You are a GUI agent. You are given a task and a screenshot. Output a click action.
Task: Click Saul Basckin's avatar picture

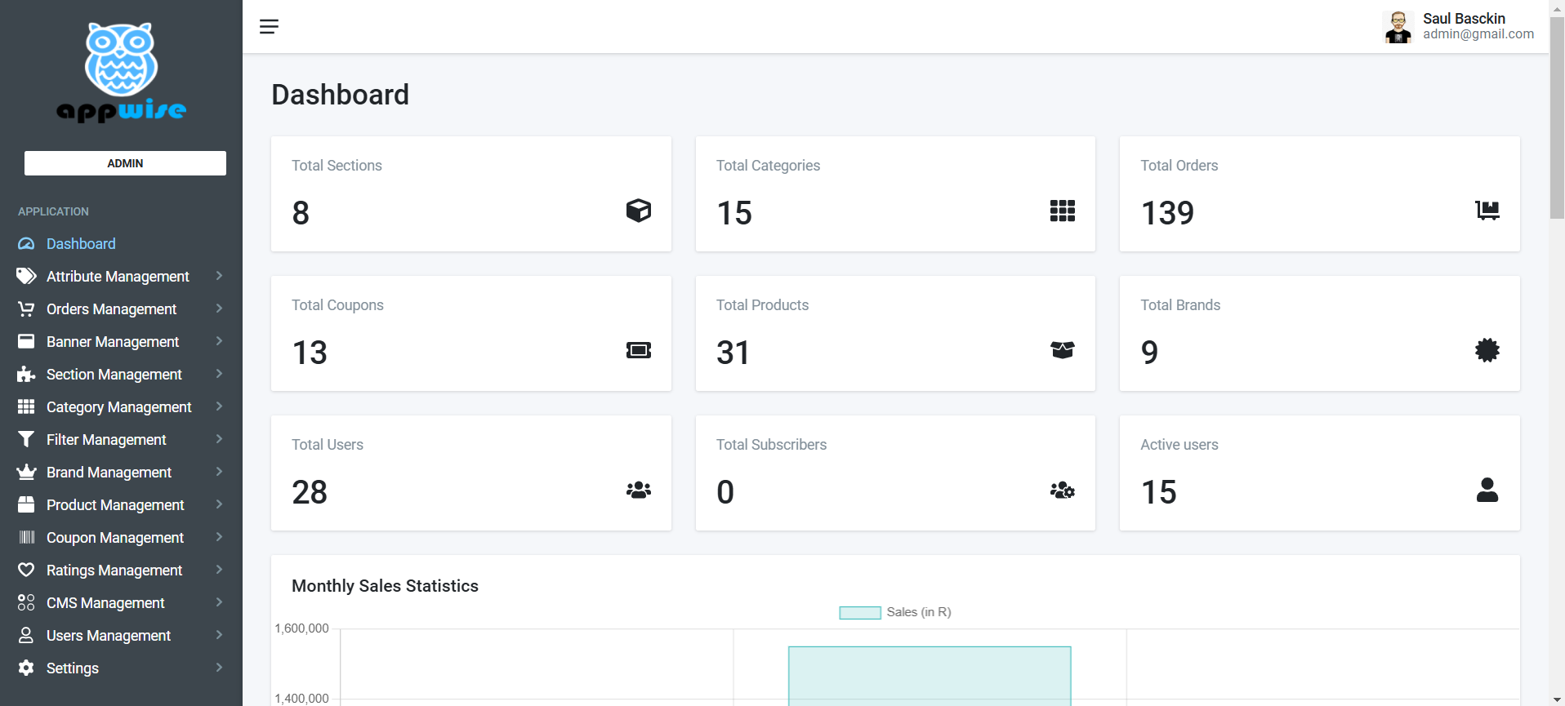(1398, 27)
